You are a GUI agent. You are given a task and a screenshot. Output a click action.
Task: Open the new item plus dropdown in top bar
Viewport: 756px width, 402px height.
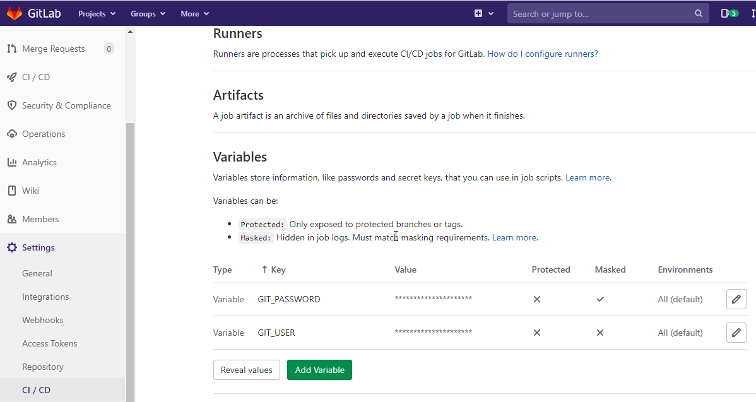tap(484, 13)
